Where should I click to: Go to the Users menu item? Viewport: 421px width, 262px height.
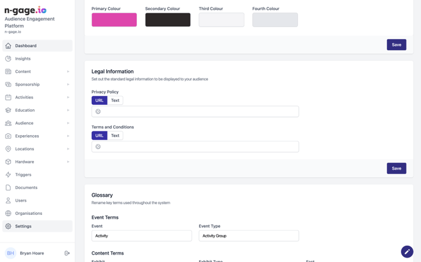pyautogui.click(x=21, y=200)
